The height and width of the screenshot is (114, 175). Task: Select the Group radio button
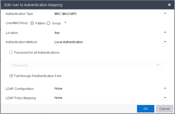tap(49, 23)
